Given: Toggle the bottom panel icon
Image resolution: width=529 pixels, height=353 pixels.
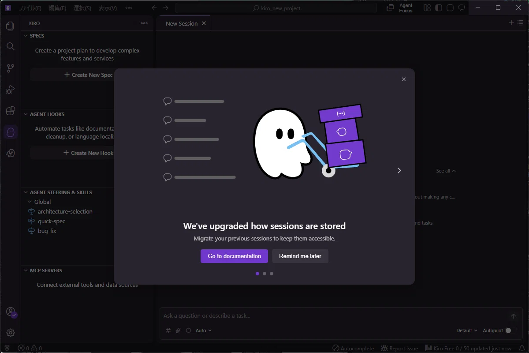Looking at the screenshot, I should point(450,8).
